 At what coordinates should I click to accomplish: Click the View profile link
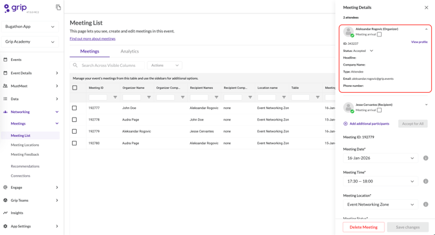pos(419,42)
